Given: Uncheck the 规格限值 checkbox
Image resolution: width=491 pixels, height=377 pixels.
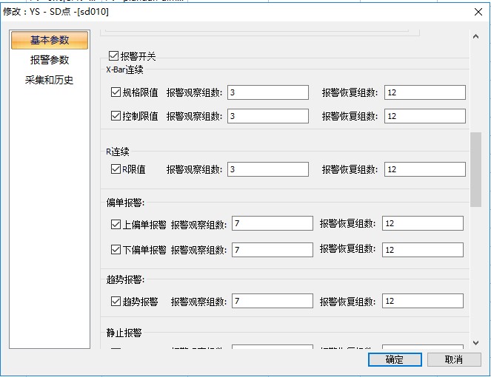Looking at the screenshot, I should point(116,92).
